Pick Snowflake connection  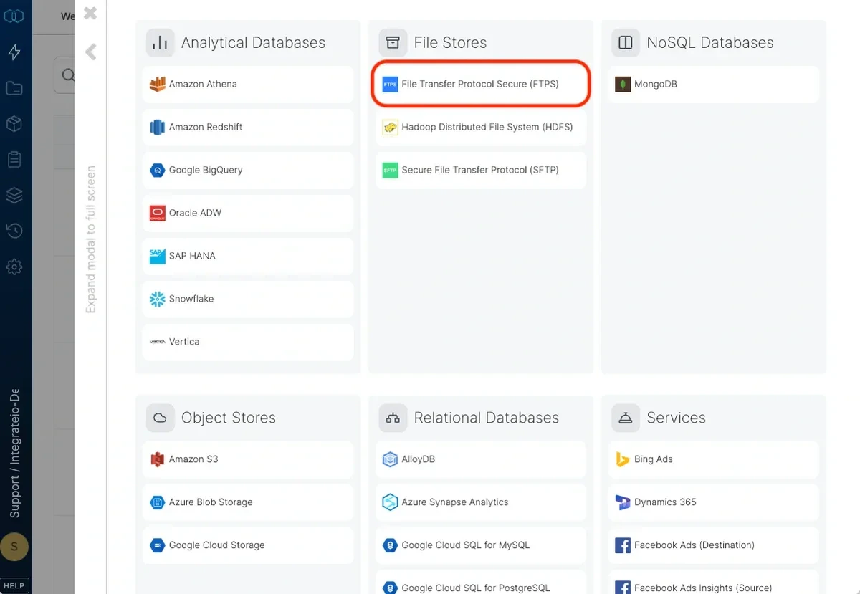click(248, 299)
